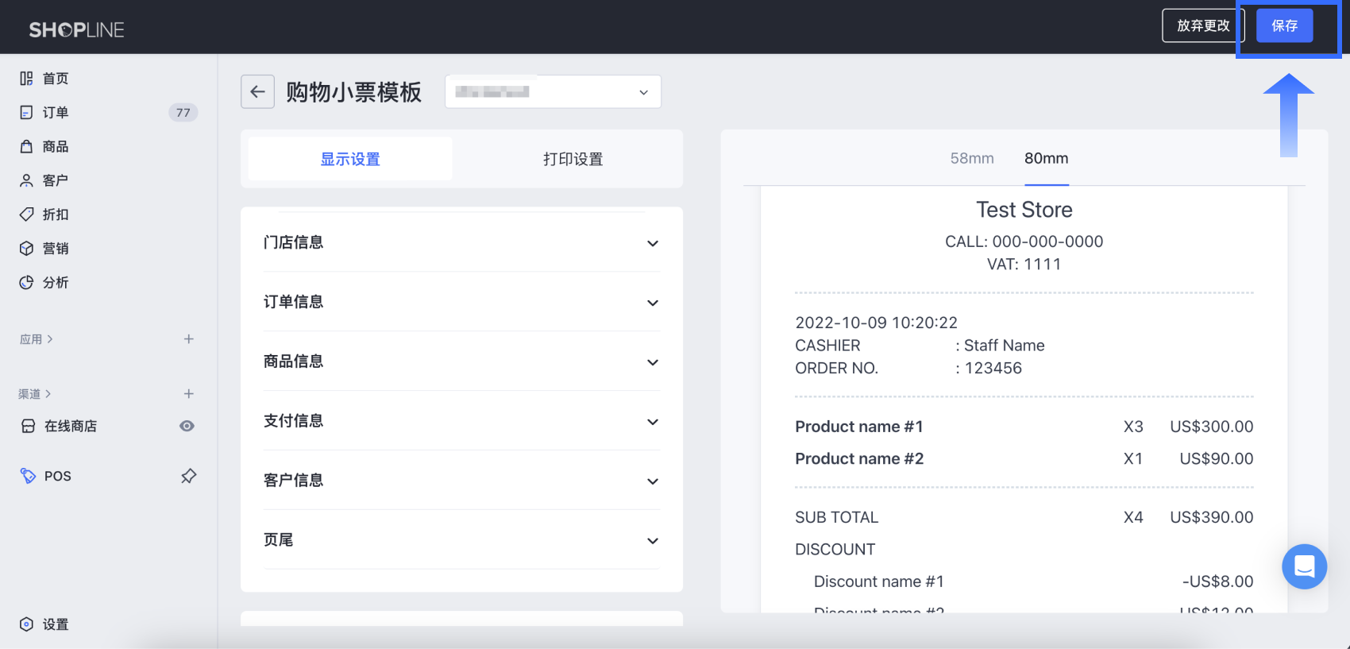Click order number 123456
This screenshot has height=649, width=1350.
pos(993,368)
